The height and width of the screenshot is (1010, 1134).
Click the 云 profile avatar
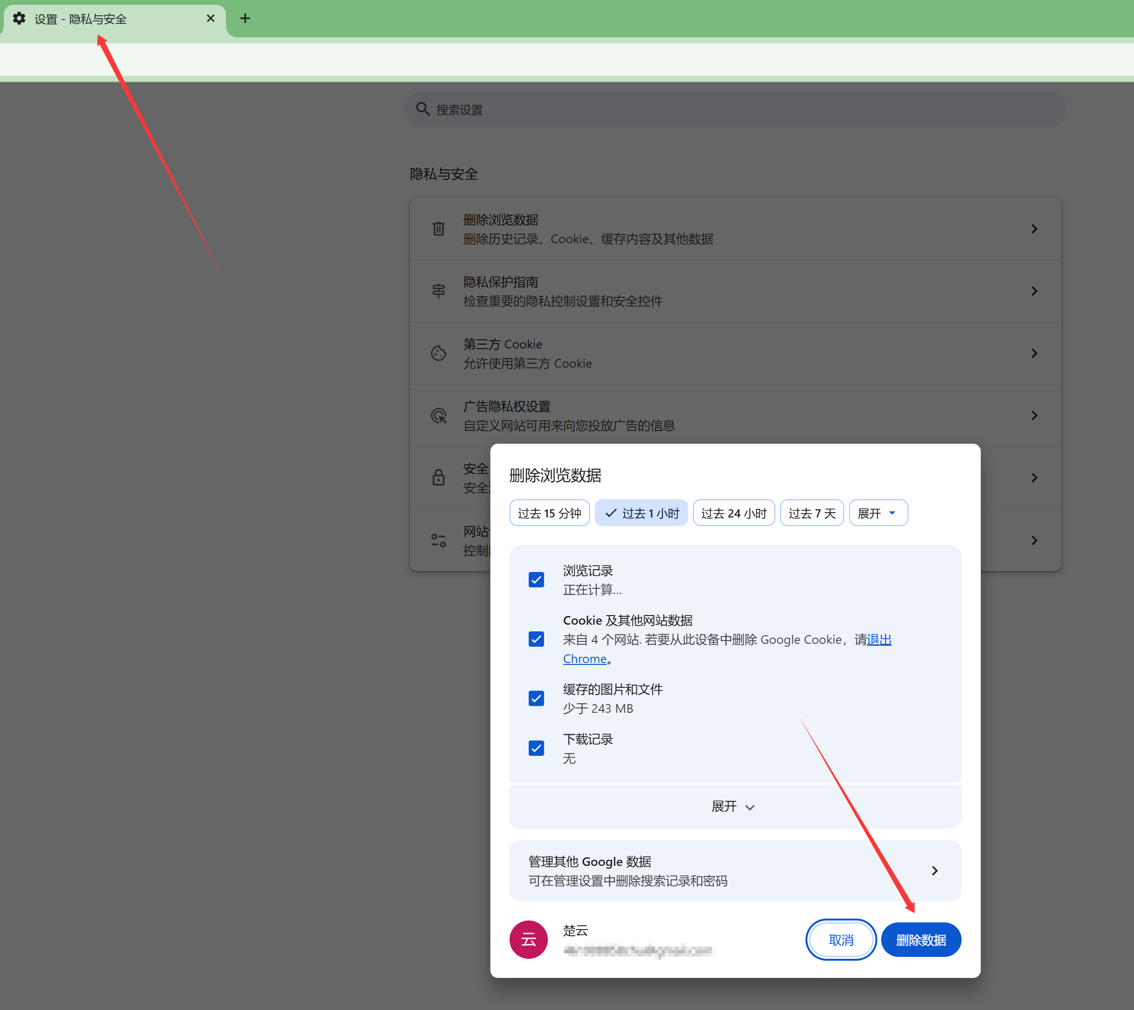tap(528, 940)
